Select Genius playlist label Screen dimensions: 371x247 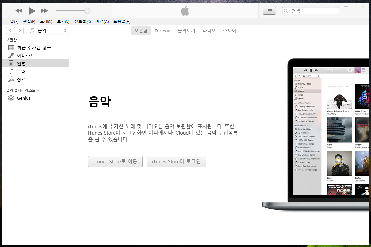24,98
